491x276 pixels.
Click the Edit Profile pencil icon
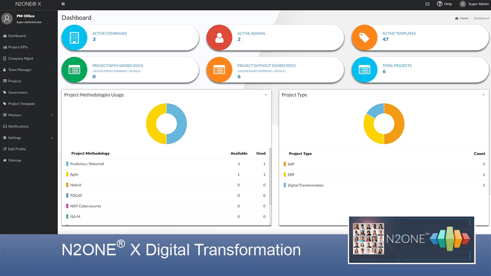click(x=5, y=149)
